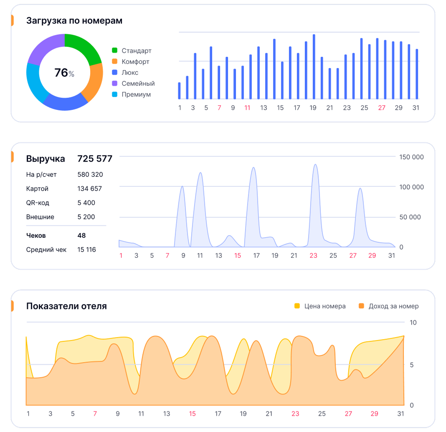Click the Выручка total value 725 577

pyautogui.click(x=95, y=159)
